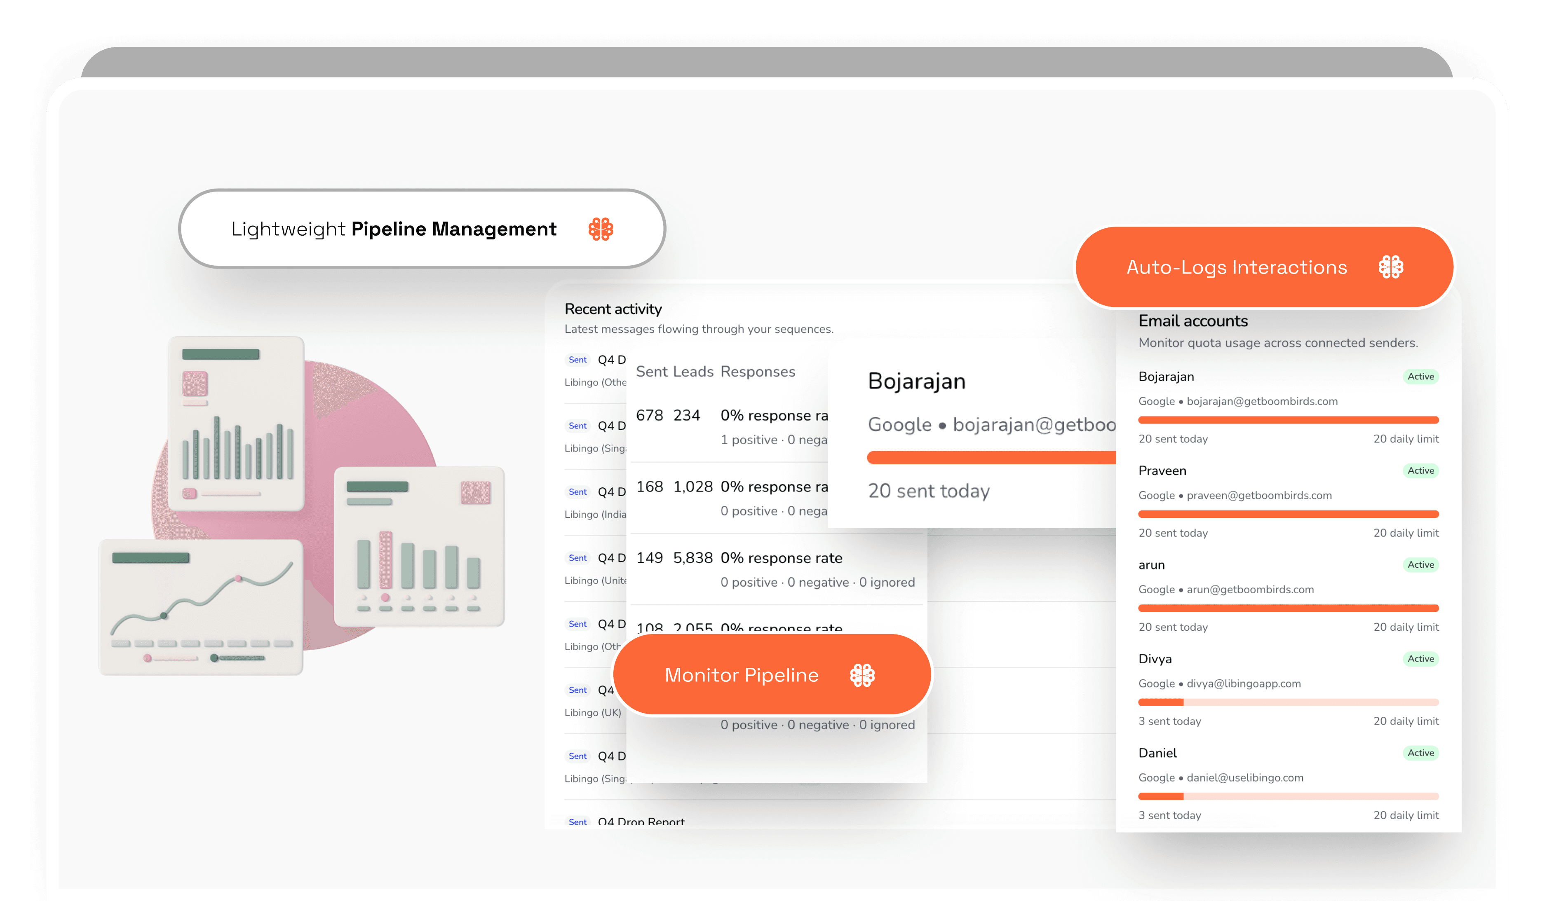The width and height of the screenshot is (1554, 901).
Task: Click brain icon on Monitor Pipeline button
Action: (862, 676)
